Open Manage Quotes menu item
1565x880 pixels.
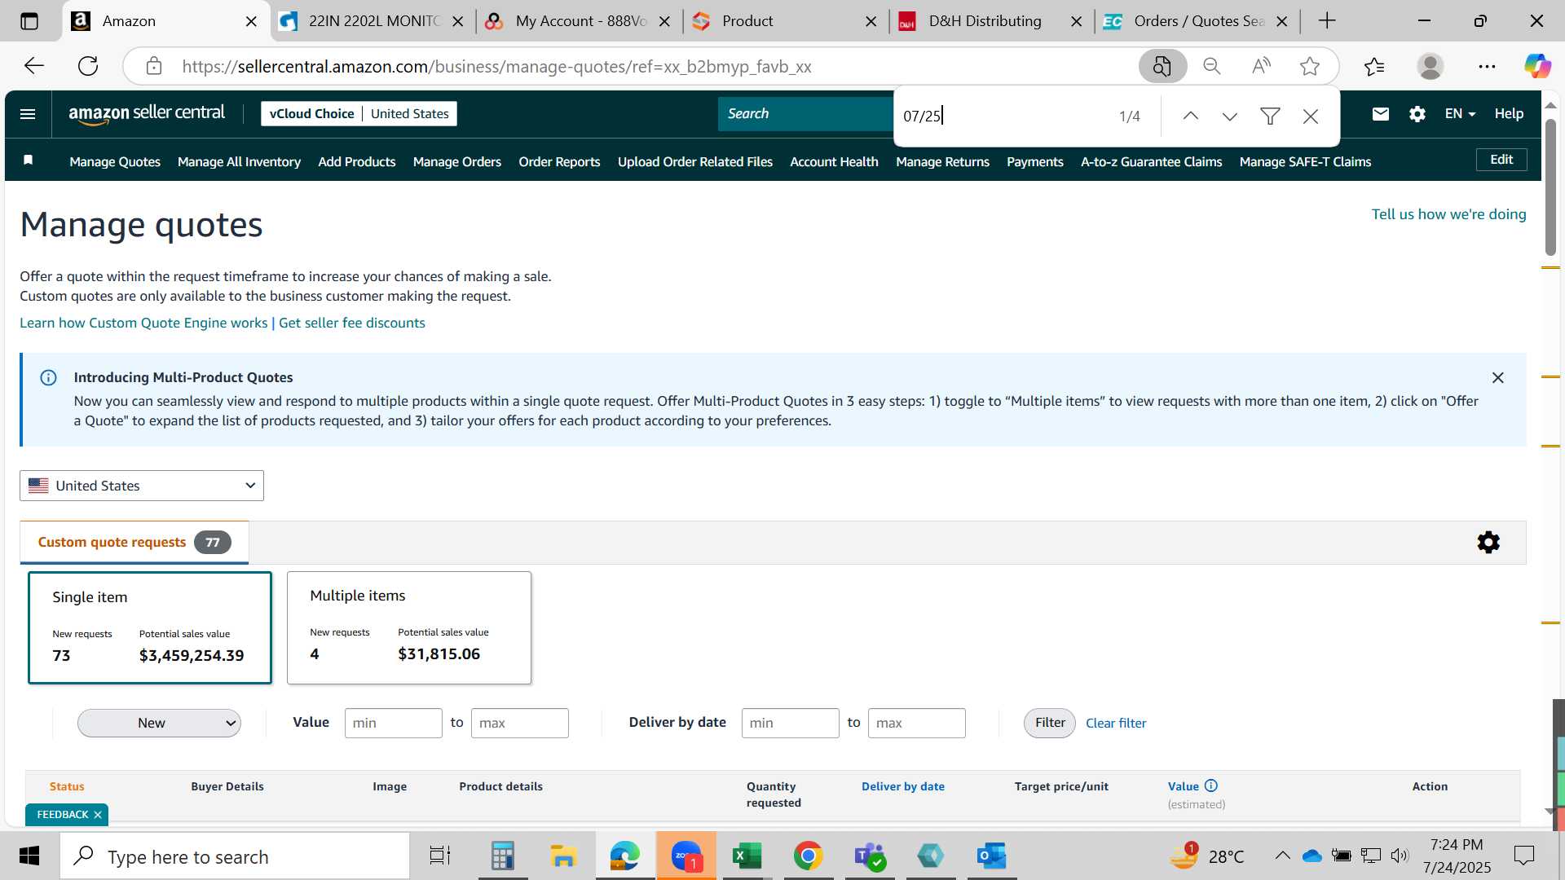pyautogui.click(x=115, y=162)
